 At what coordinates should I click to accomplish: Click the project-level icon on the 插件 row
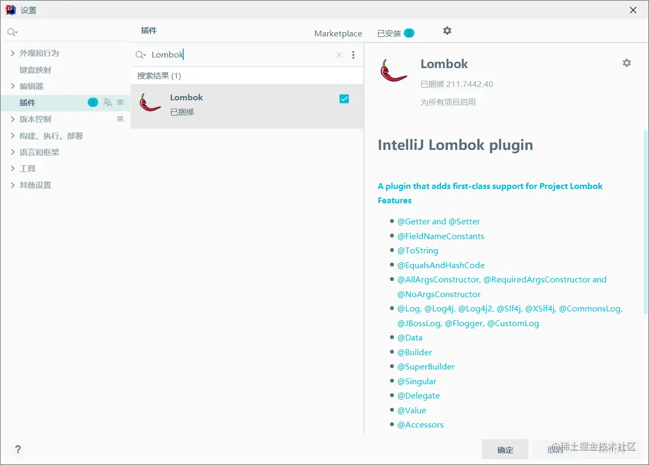120,102
